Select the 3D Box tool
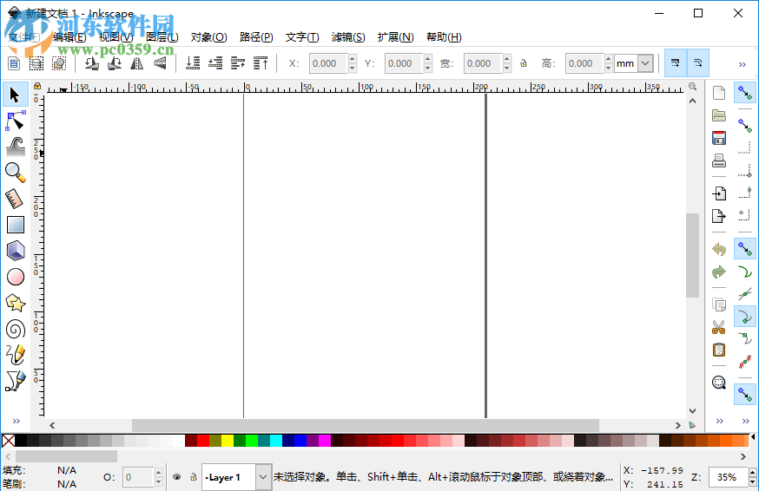759x491 pixels. (15, 251)
